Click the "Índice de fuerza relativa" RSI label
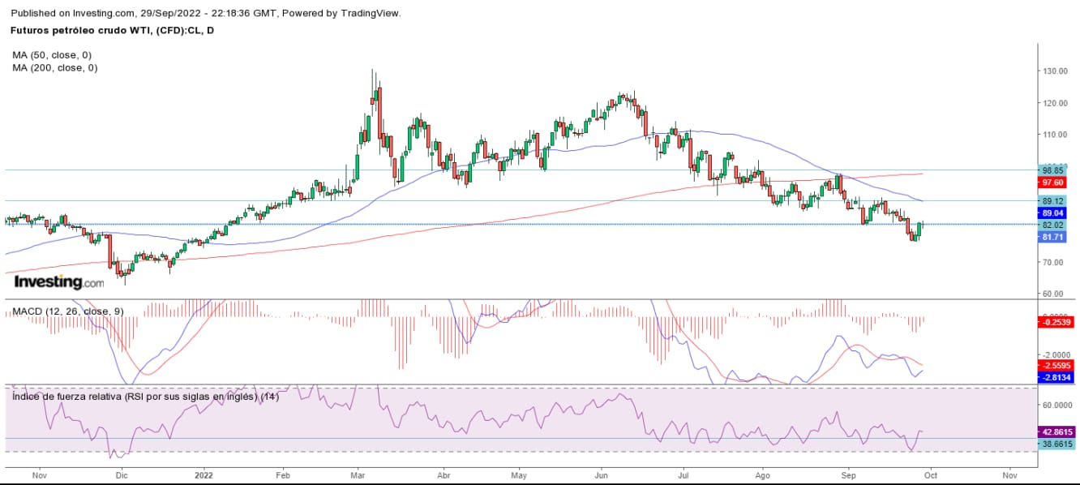Image resolution: width=1080 pixels, height=485 pixels. [x=145, y=397]
